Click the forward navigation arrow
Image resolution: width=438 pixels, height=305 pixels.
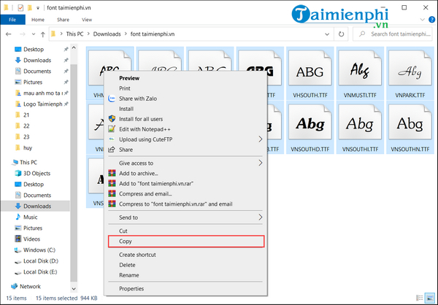(23, 34)
